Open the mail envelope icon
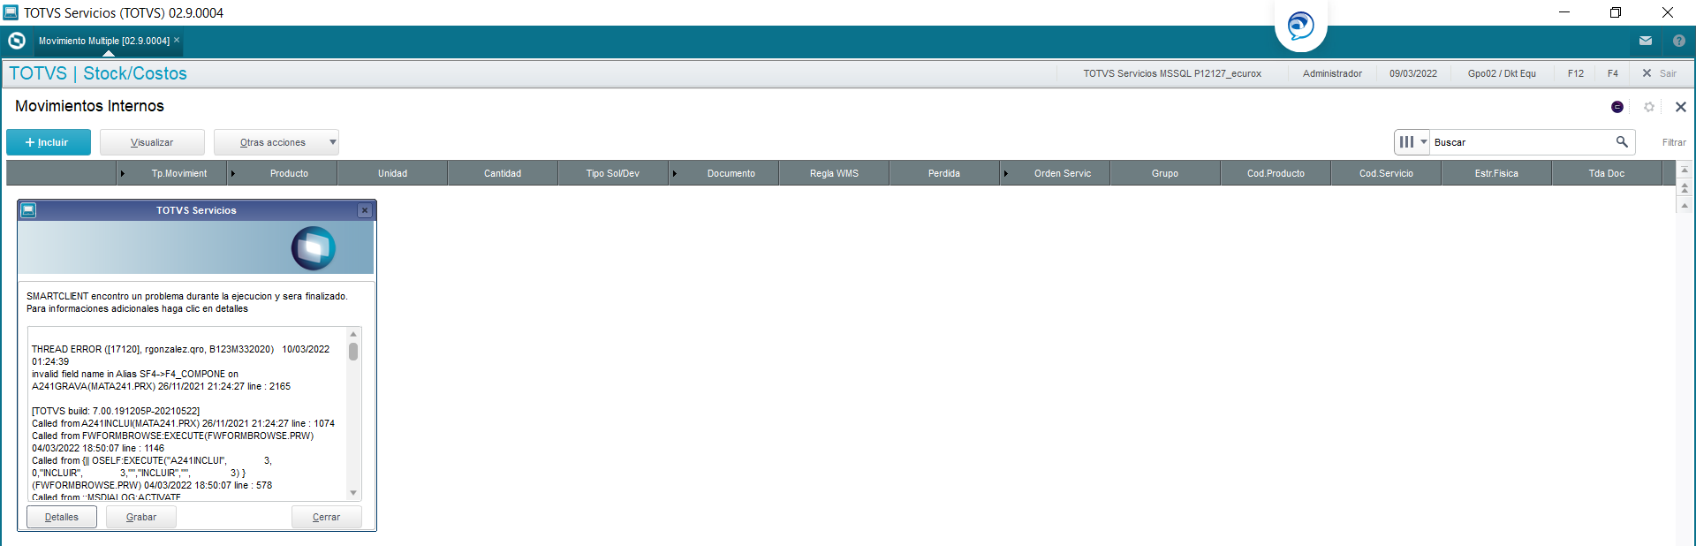The image size is (1696, 546). (1646, 41)
